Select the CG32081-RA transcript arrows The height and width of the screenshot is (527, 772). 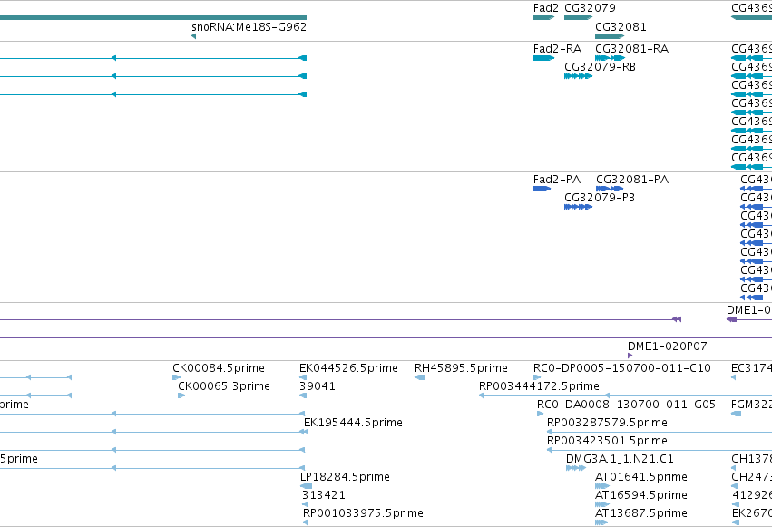[x=610, y=58]
